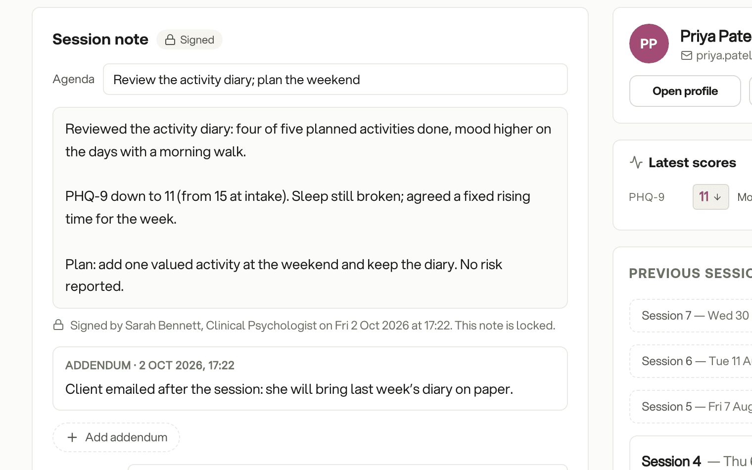The image size is (752, 470).
Task: Add an addendum to the note
Action: pyautogui.click(x=116, y=437)
